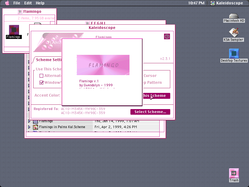Screen dimensions: 249x187
Task: Expand Flamingo in Palms Kal.Scheme disclosure triangle
Action: click(x=29, y=127)
